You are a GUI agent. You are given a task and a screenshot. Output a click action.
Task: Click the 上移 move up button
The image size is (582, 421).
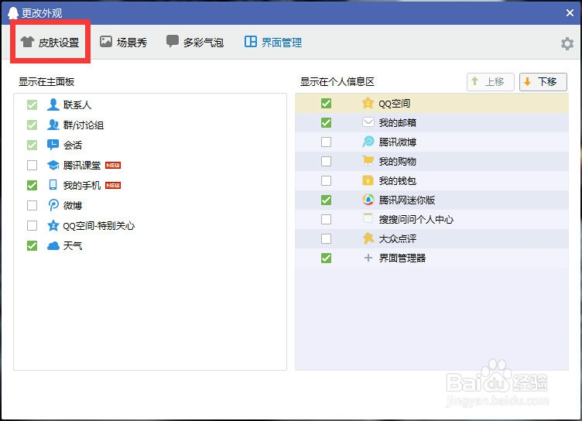click(490, 82)
